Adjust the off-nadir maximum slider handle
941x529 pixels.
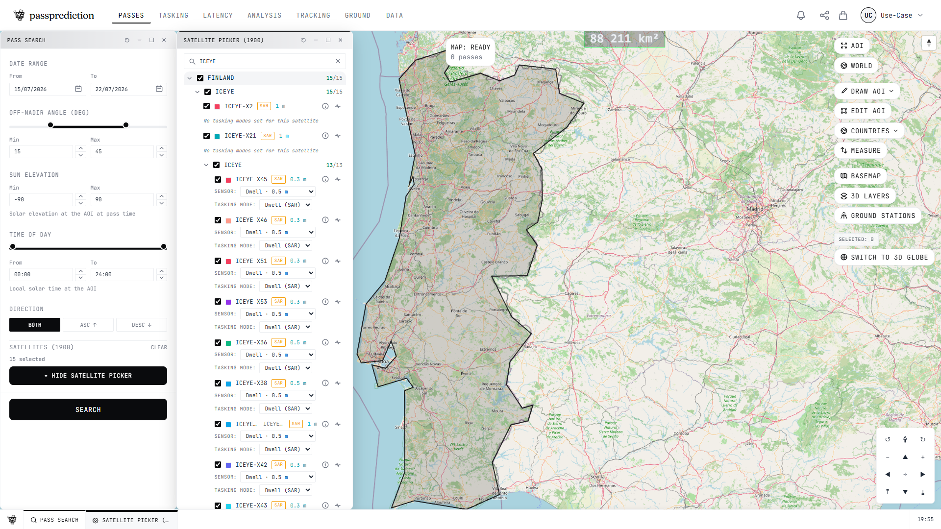coord(126,125)
